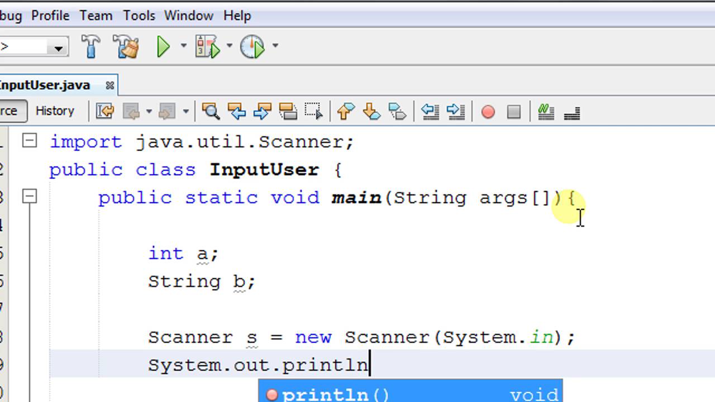Viewport: 715px width, 402px height.
Task: Click the Last Edit icon
Action: [105, 111]
